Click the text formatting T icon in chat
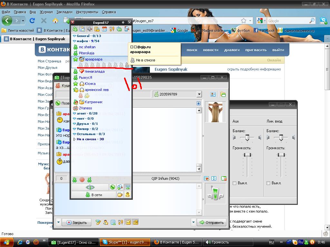Image resolution: width=330 pixels, height=247 pixels. [98, 222]
